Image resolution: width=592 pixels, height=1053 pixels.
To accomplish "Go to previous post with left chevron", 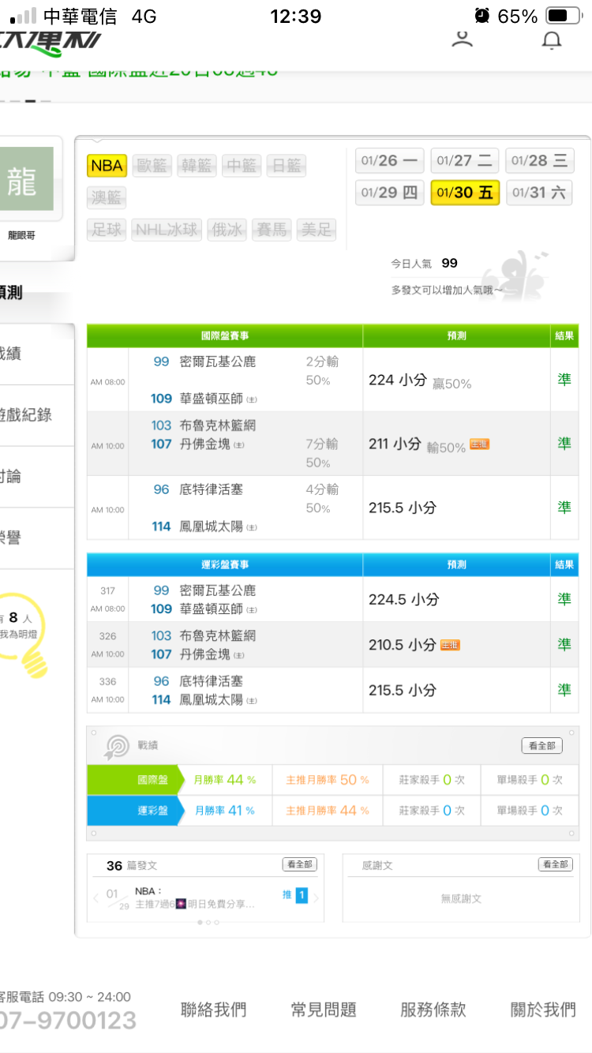I will point(96,897).
